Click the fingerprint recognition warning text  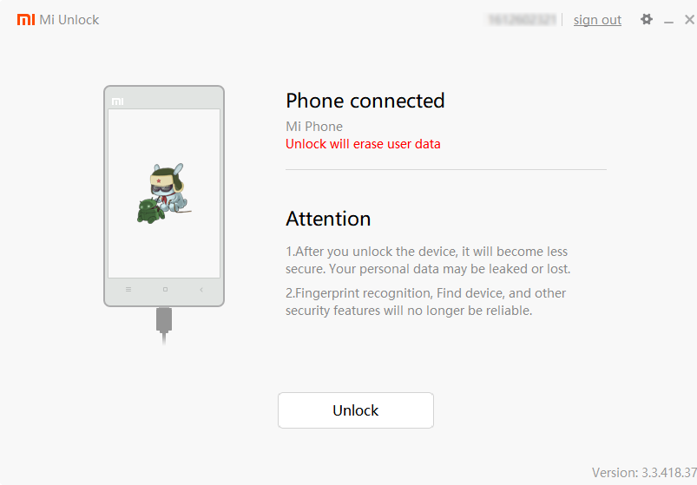click(426, 302)
